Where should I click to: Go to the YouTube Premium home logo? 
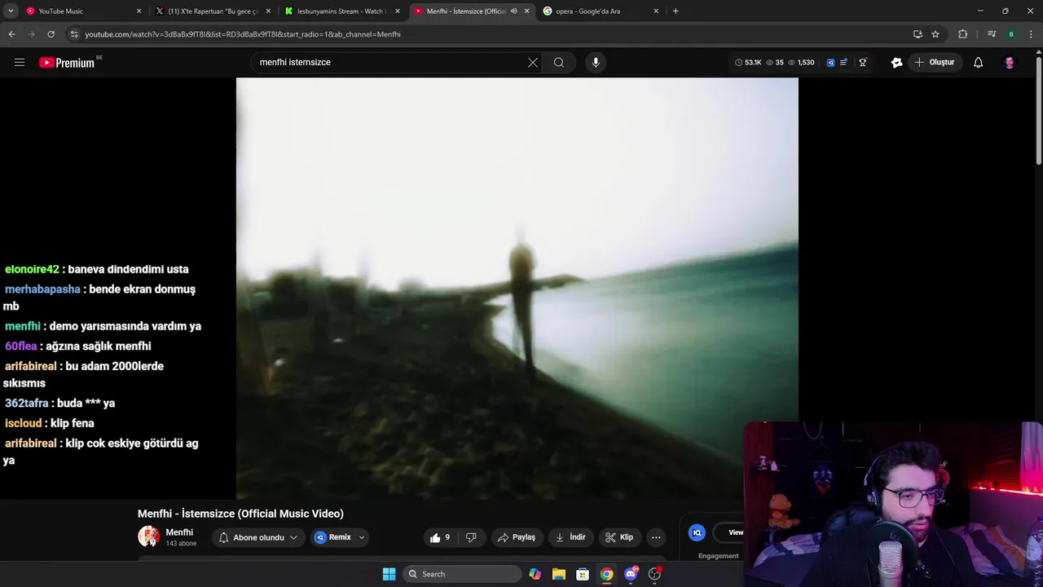click(67, 63)
